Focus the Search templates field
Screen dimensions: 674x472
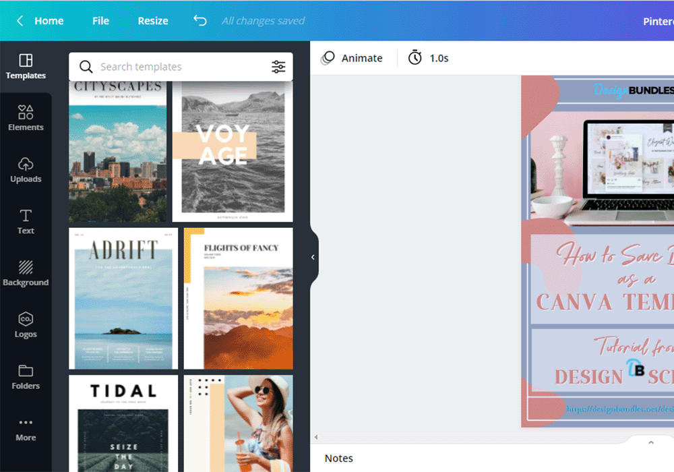click(181, 67)
